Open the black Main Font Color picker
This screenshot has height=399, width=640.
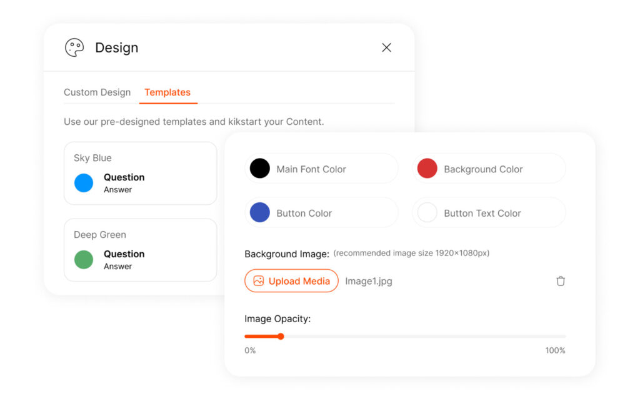coord(259,168)
